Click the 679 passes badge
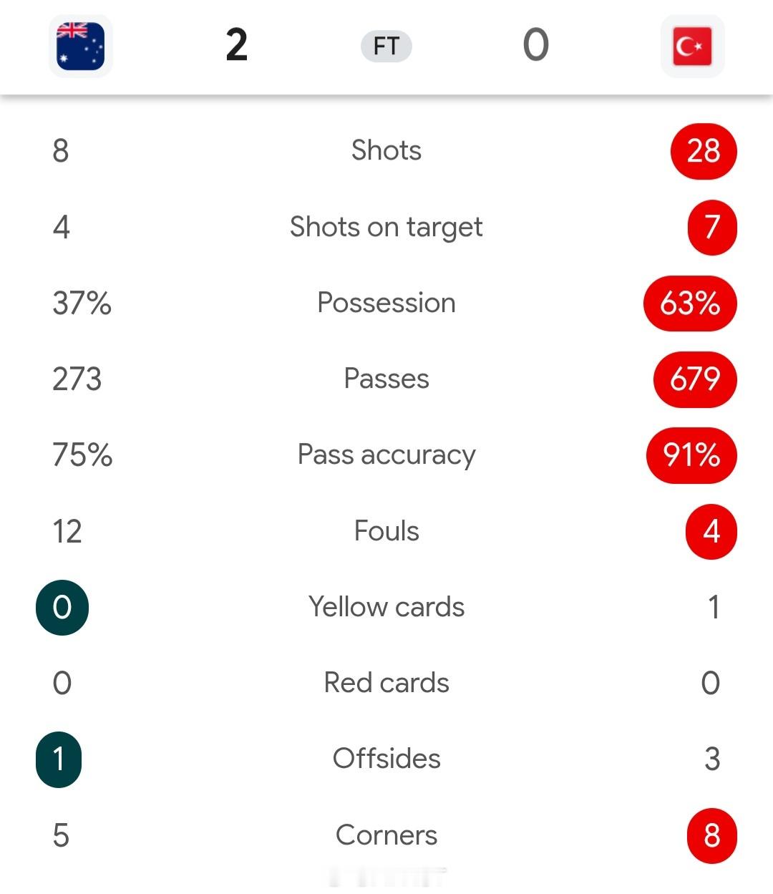 tap(695, 379)
